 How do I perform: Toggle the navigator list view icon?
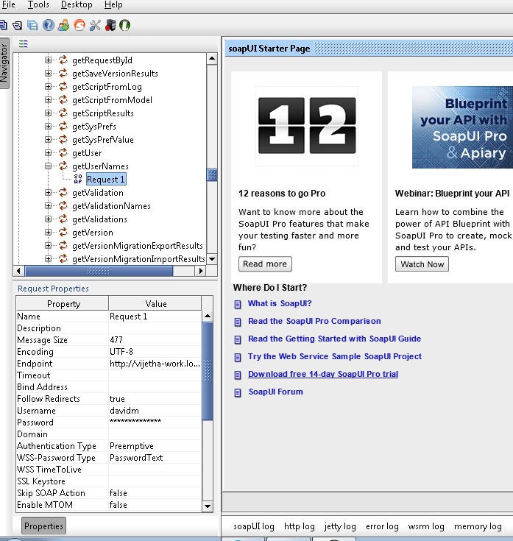coord(23,44)
